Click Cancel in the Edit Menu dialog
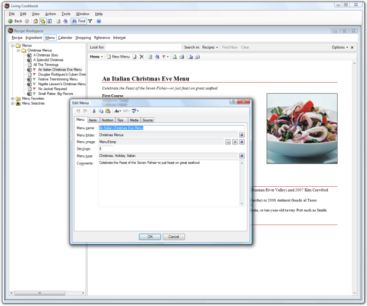367x306 pixels. tap(174, 237)
